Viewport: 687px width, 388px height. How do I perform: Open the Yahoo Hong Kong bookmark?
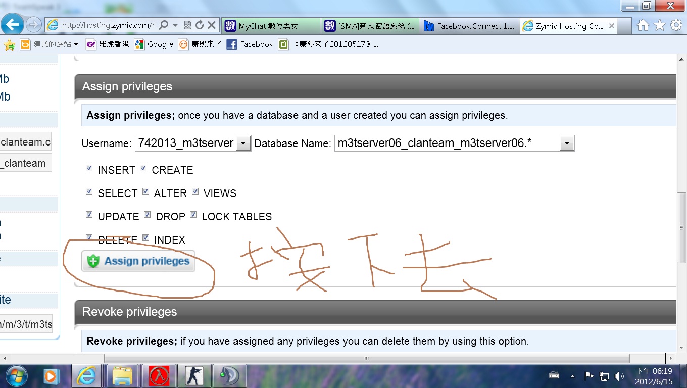[107, 44]
